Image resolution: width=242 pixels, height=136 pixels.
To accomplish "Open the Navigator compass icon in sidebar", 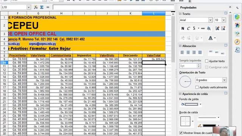I will point(237,42).
